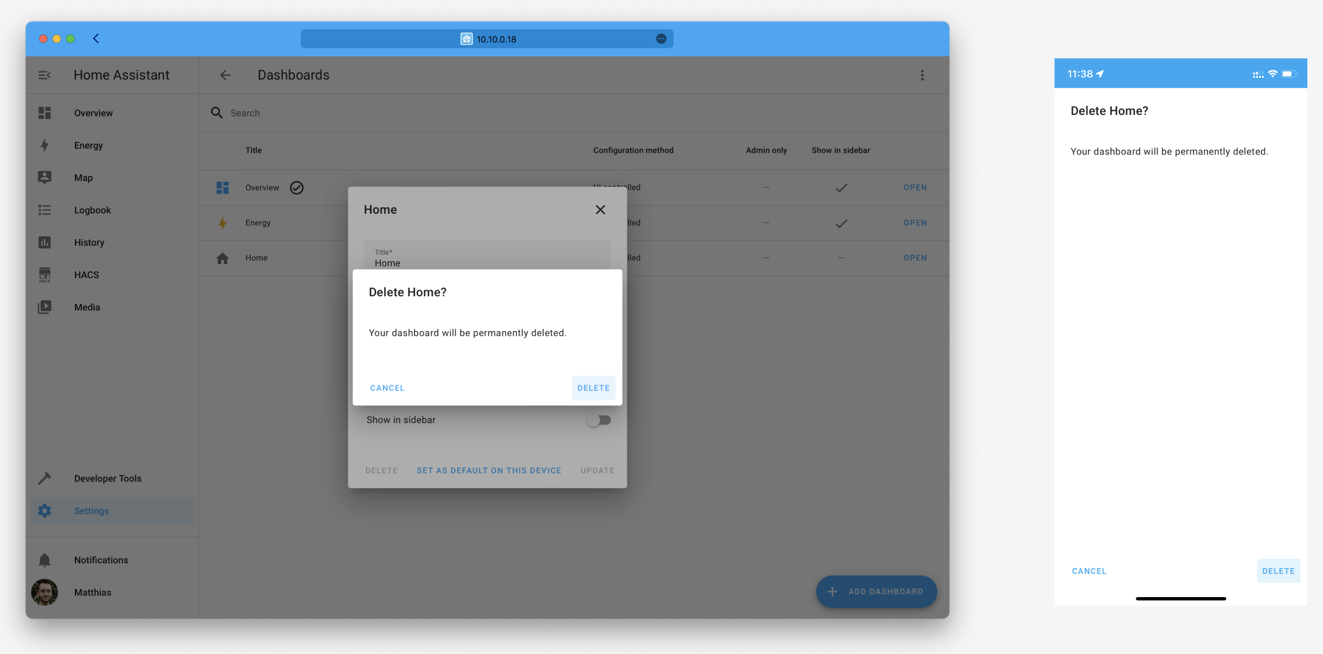1323x654 pixels.
Task: Click the plus icon on Add Dashboard
Action: [832, 591]
